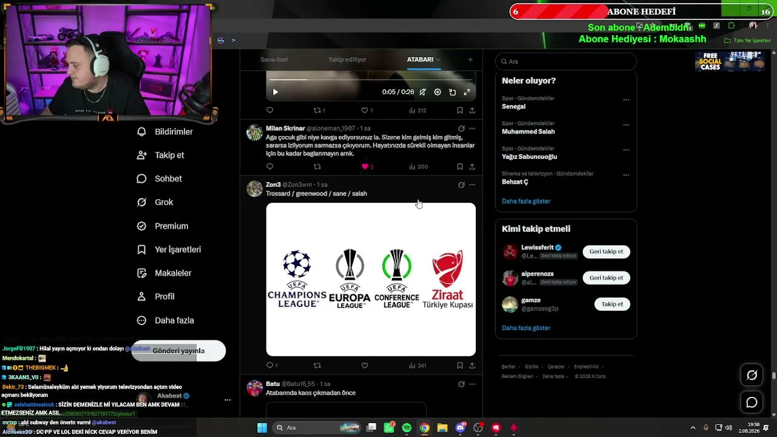Image resolution: width=777 pixels, height=437 pixels.
Task: Ask Grok about Milan Skrinar's post
Action: [461, 129]
